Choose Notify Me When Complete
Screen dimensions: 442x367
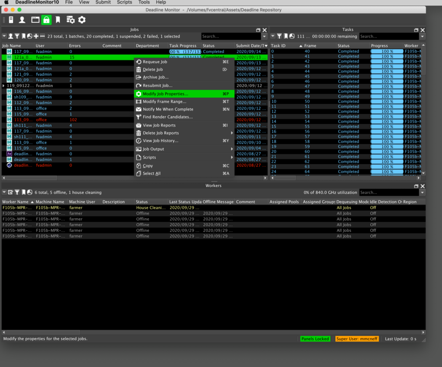pyautogui.click(x=184, y=109)
